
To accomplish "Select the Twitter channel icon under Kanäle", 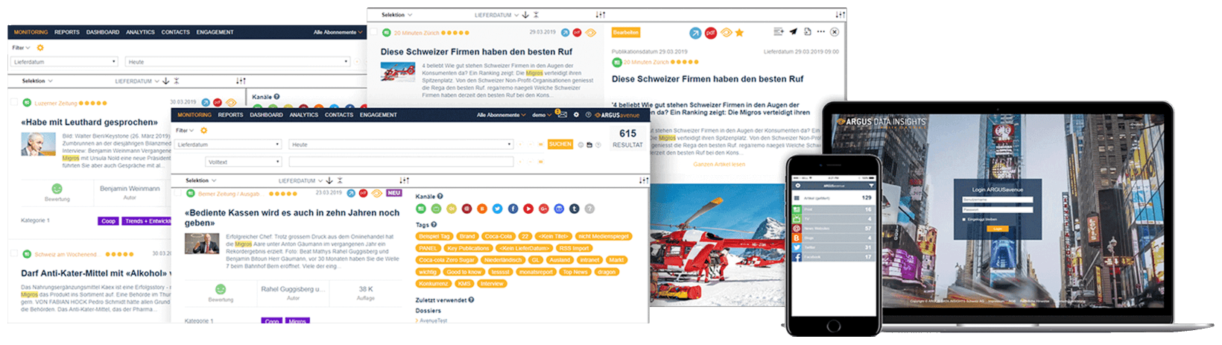I will (x=498, y=209).
